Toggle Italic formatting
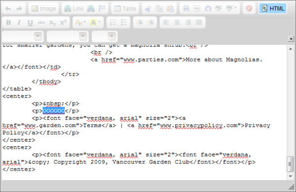 pos(19,23)
